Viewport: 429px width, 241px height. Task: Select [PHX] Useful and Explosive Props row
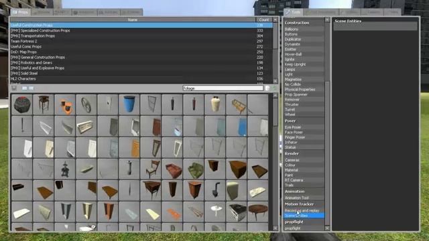[x=141, y=68]
